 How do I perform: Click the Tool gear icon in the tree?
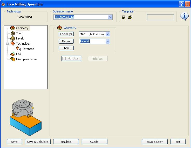[13, 33]
